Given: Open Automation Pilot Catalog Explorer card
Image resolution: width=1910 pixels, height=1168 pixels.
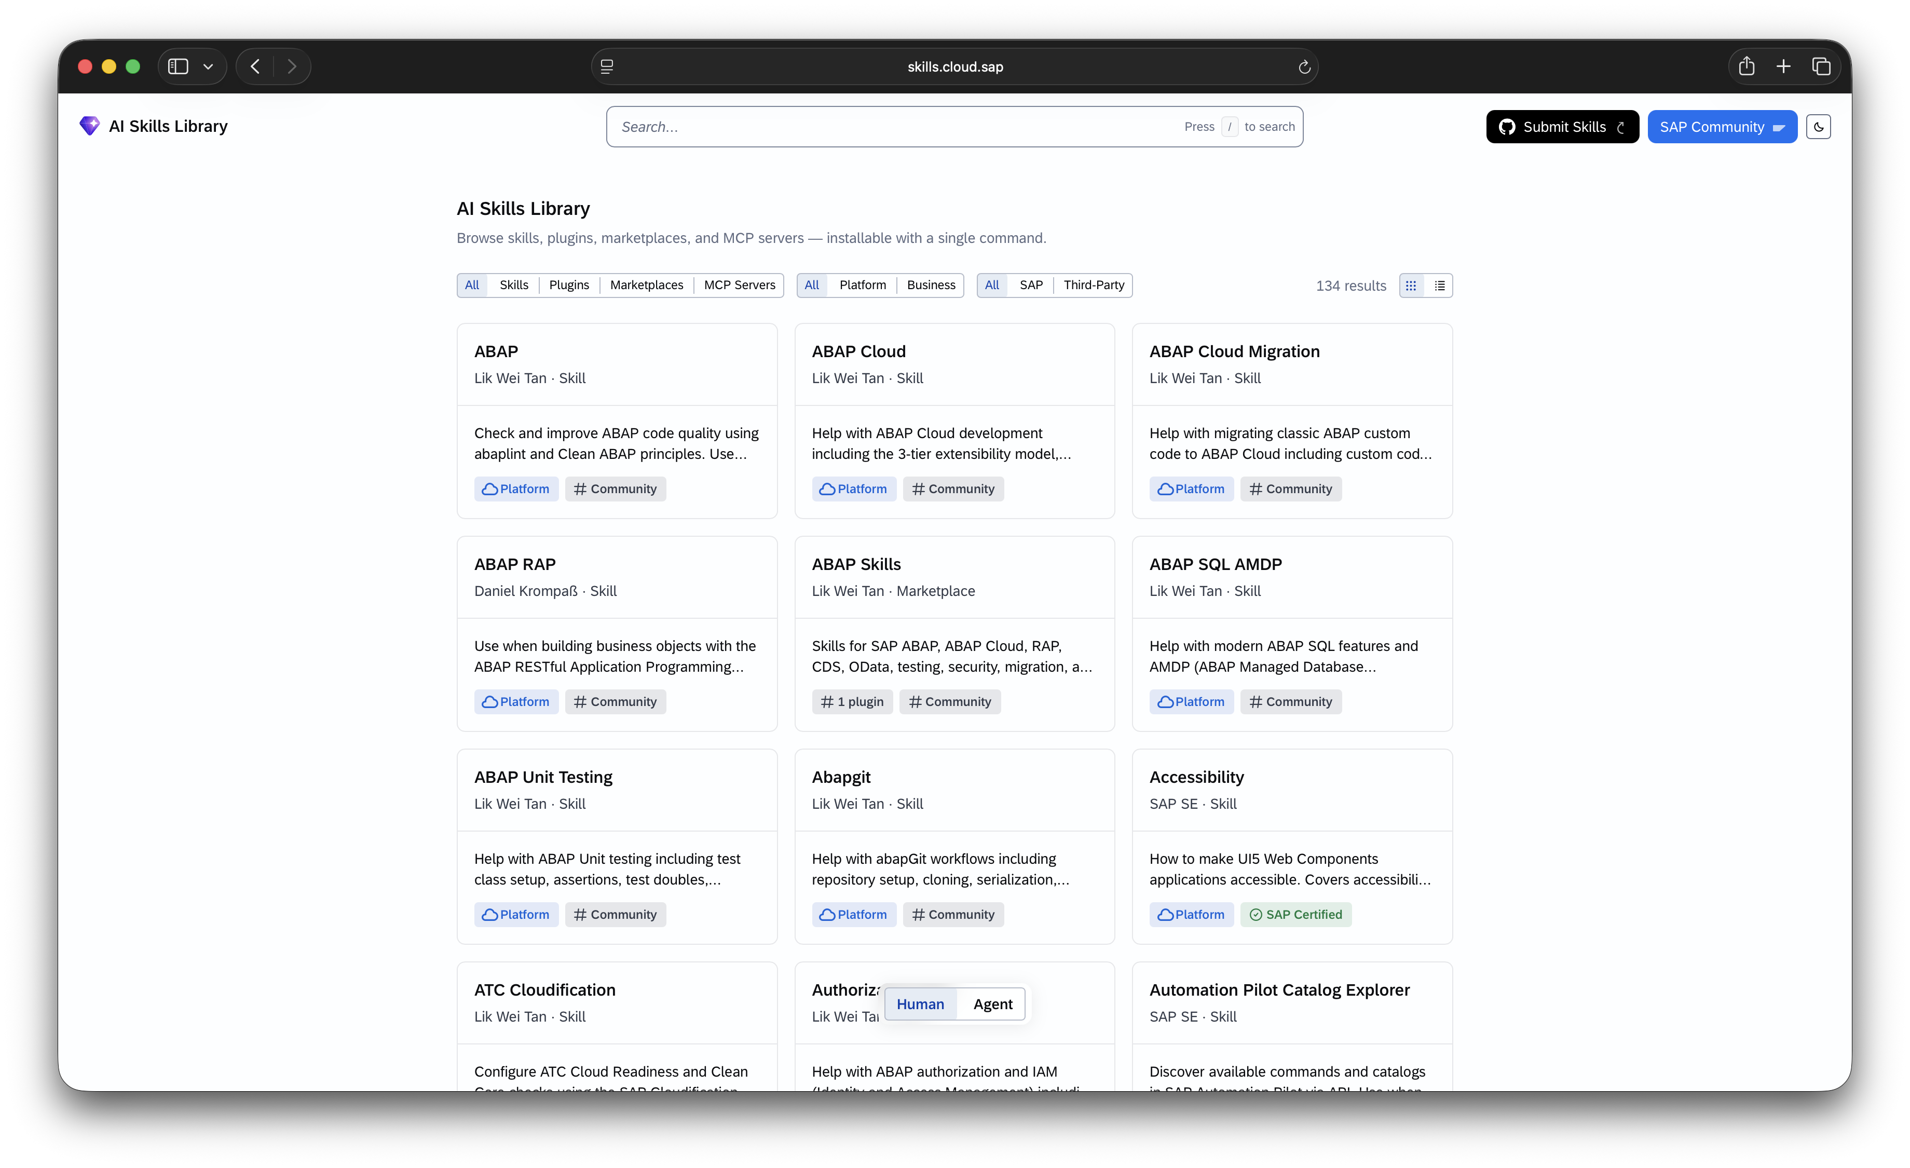Looking at the screenshot, I should click(1292, 1026).
